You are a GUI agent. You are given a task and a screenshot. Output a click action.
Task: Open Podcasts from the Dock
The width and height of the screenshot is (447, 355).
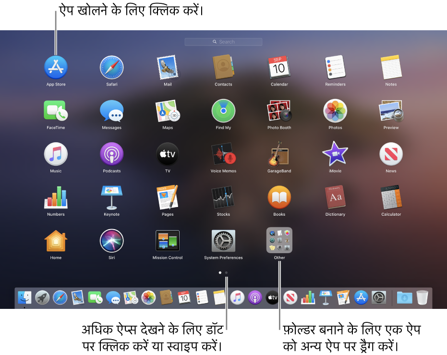pos(255,298)
